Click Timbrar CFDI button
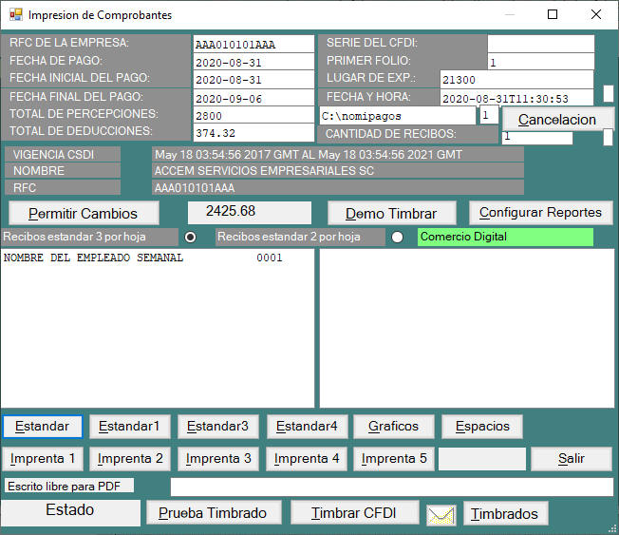This screenshot has height=535, width=619. coord(353,513)
